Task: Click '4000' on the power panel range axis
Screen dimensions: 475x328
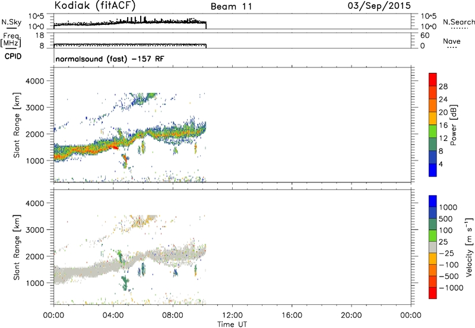Action: tap(34, 81)
